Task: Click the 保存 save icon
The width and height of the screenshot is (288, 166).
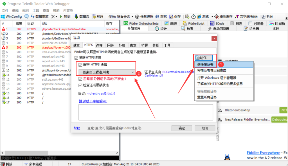Action: (171, 17)
